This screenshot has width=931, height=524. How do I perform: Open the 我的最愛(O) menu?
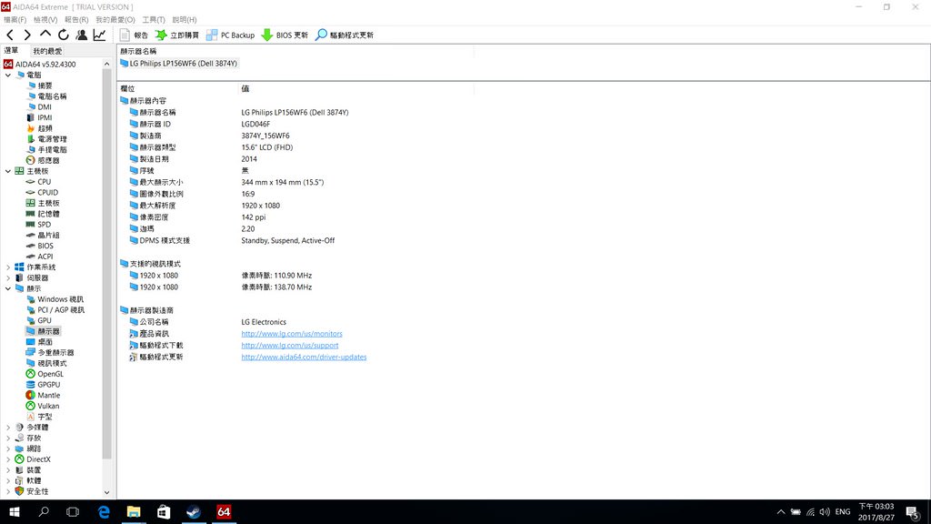coord(115,20)
